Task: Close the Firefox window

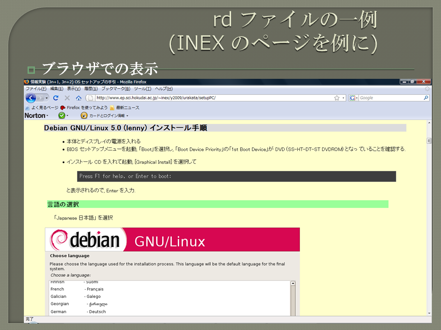Action: (x=424, y=82)
